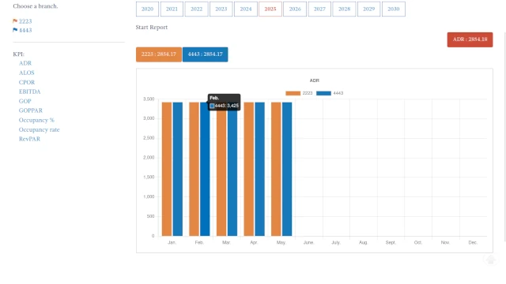Open the Occupancy rate KPI
This screenshot has height=284, width=506.
(x=39, y=129)
